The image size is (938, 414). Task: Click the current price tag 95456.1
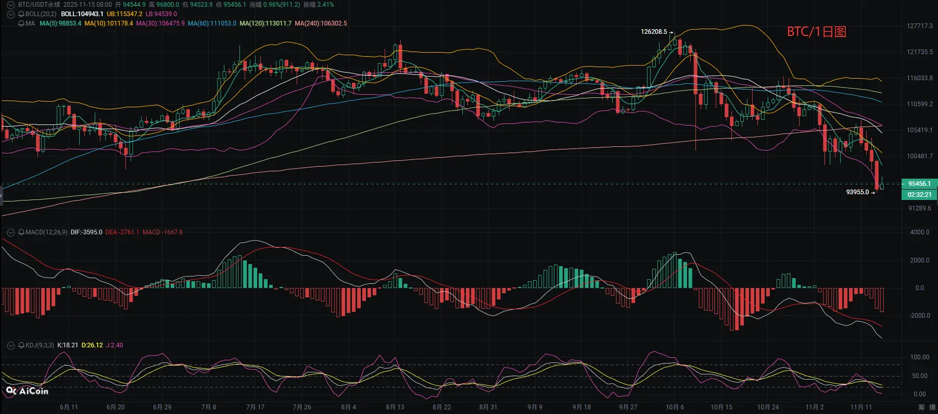coord(919,184)
